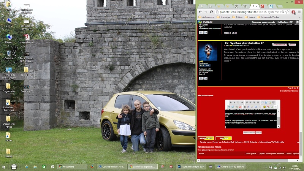Click the Forumactif logo
Screen dimensions: 304x171
(205, 22)
